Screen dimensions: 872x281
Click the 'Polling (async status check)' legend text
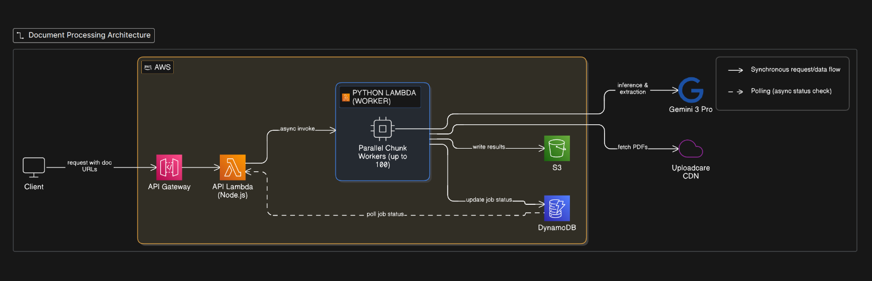[791, 91]
